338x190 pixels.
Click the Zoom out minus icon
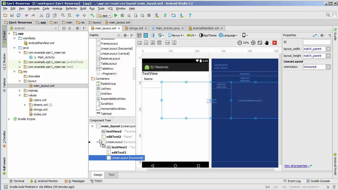click(240, 43)
